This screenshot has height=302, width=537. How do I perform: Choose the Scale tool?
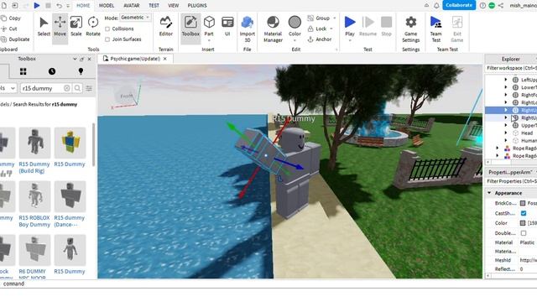76,26
